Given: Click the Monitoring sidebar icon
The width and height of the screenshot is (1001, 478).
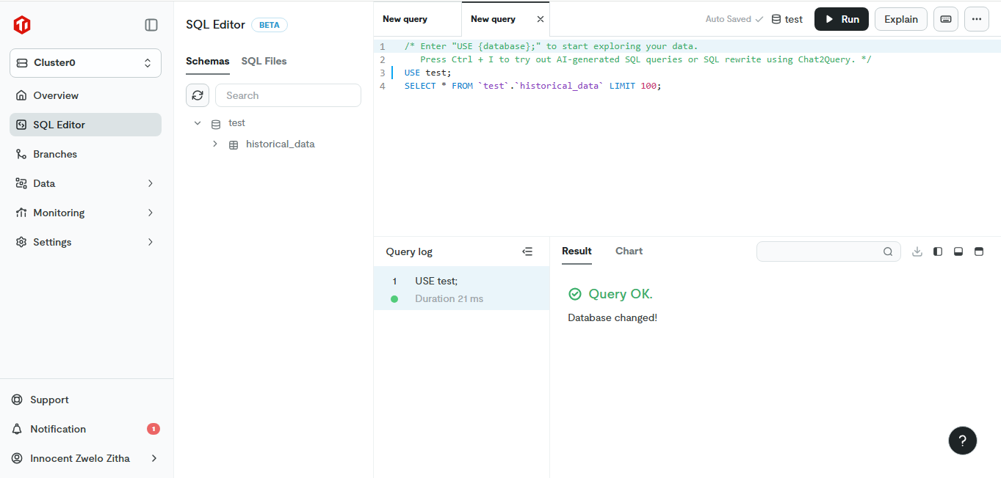Looking at the screenshot, I should pos(21,213).
